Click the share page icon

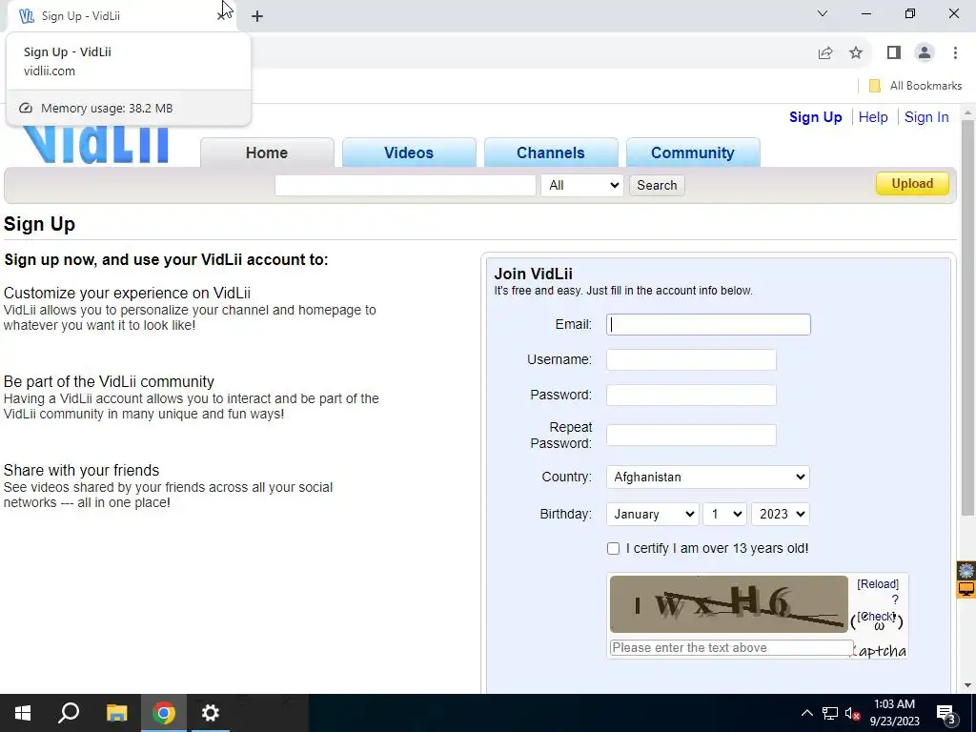(x=825, y=53)
